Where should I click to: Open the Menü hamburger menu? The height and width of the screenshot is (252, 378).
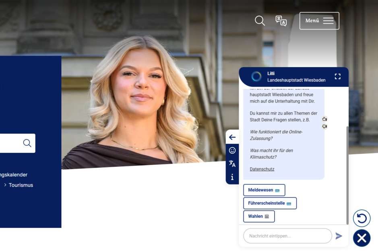click(x=319, y=20)
